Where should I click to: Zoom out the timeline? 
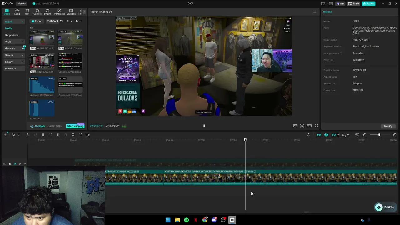click(365, 135)
